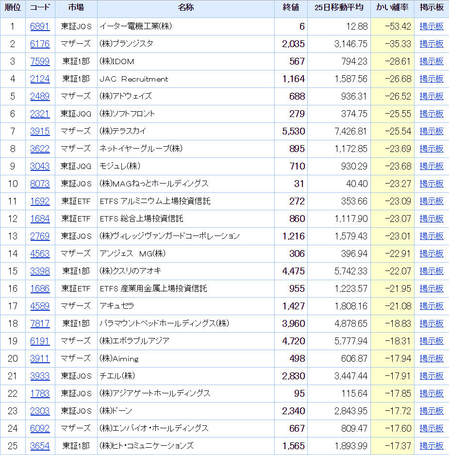Open stock code 3933 link
449x455 pixels.
tap(40, 376)
